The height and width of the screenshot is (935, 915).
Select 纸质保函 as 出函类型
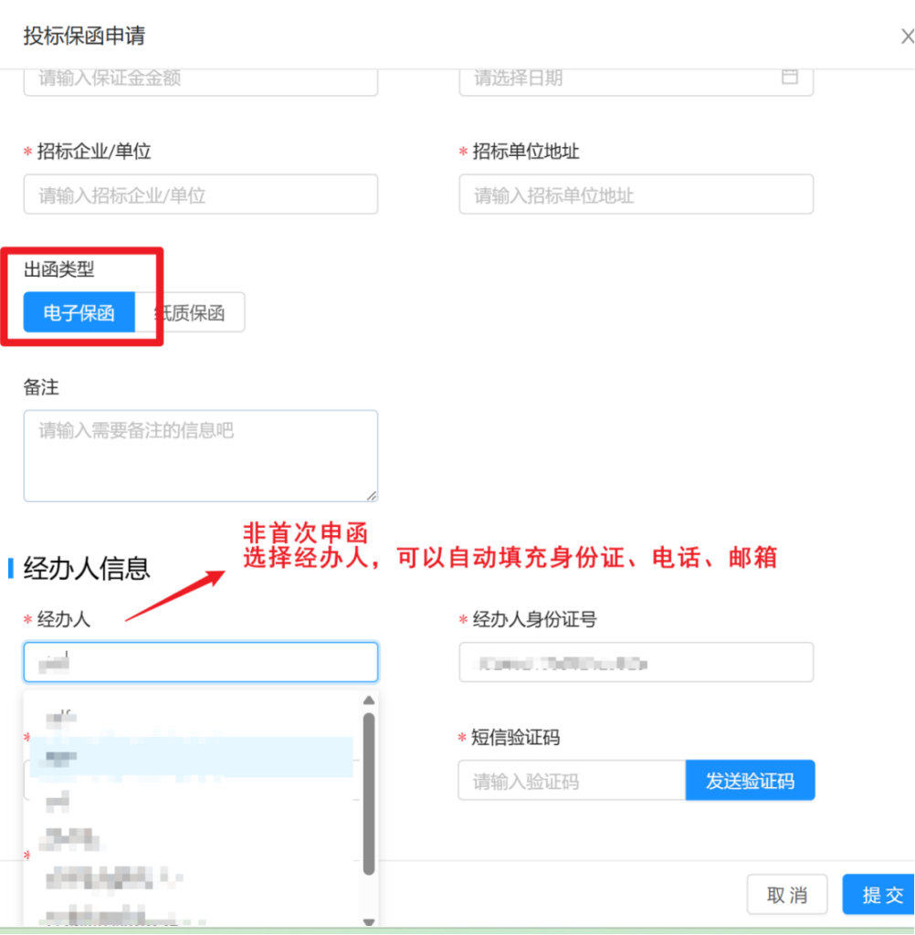pos(190,312)
